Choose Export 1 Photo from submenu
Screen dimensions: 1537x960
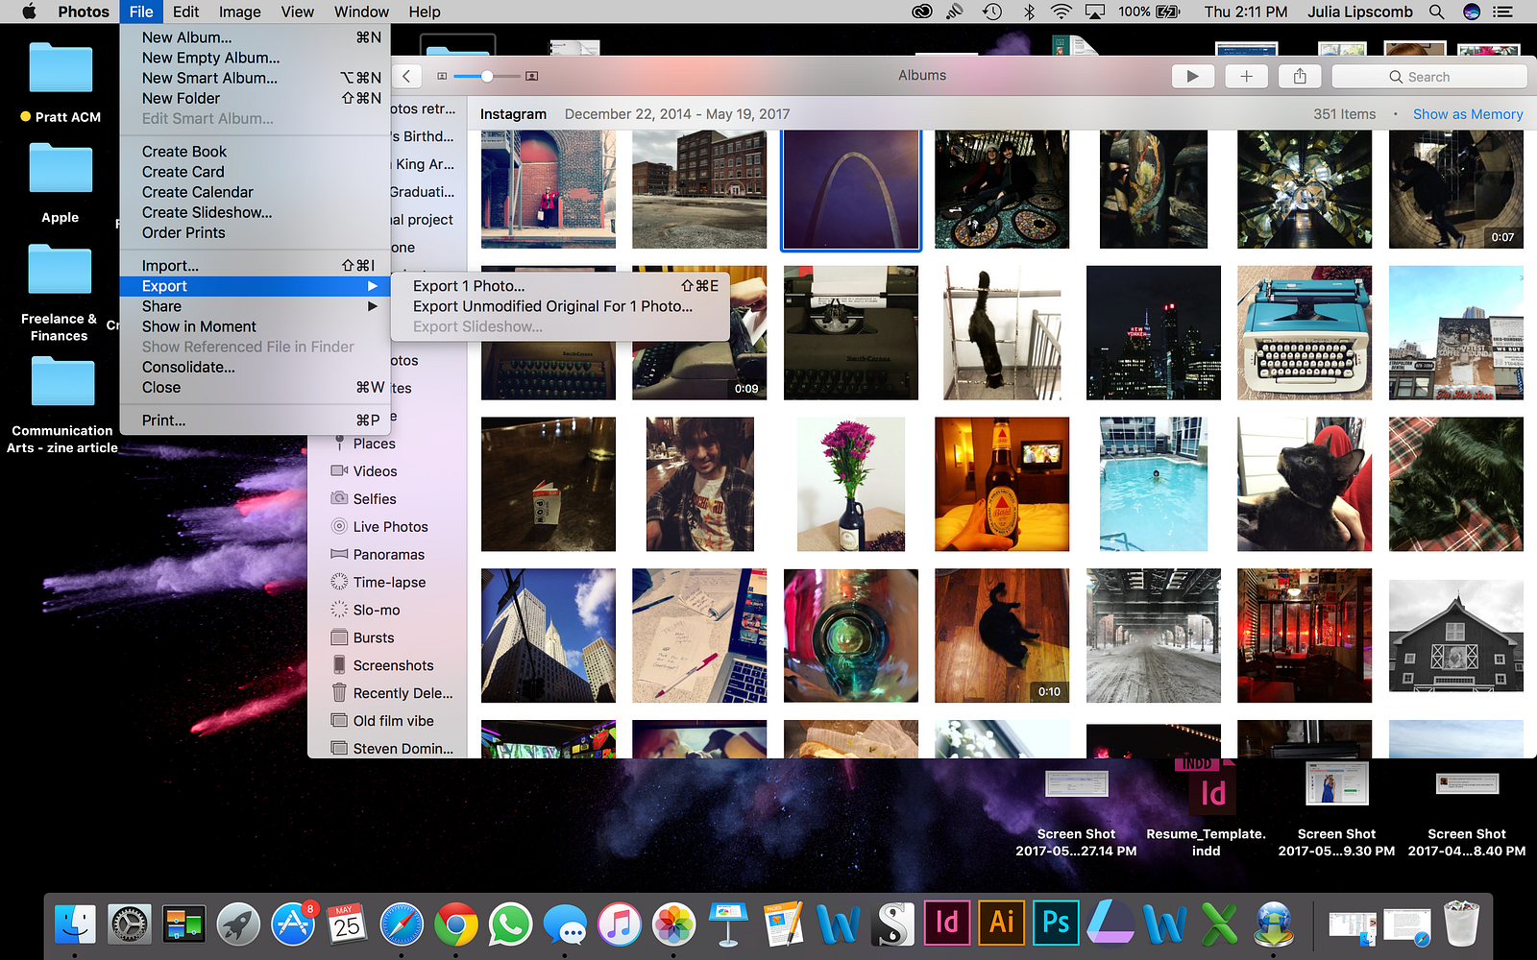pos(469,286)
